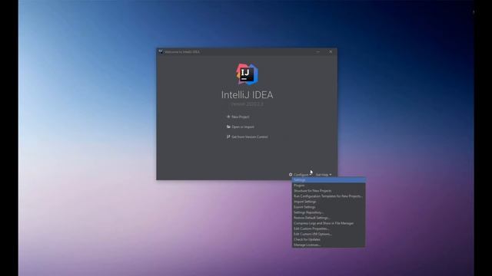492x276 pixels.
Task: Select Settings in the Configure menu
Action: click(329, 180)
